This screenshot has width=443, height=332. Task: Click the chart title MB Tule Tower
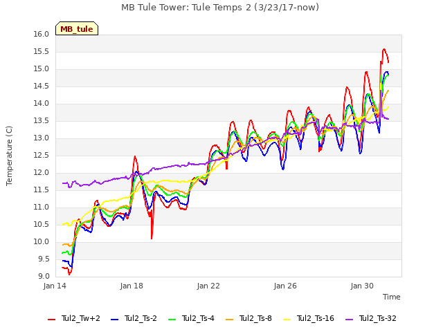pyautogui.click(x=220, y=7)
